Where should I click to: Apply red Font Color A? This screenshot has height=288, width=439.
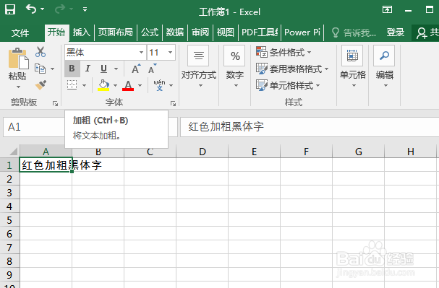[128, 85]
